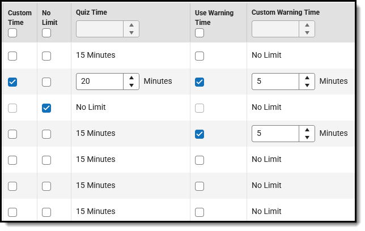This screenshot has height=231, width=365.
Task: Decrease Quiz Time below 20 minutes
Action: point(131,85)
